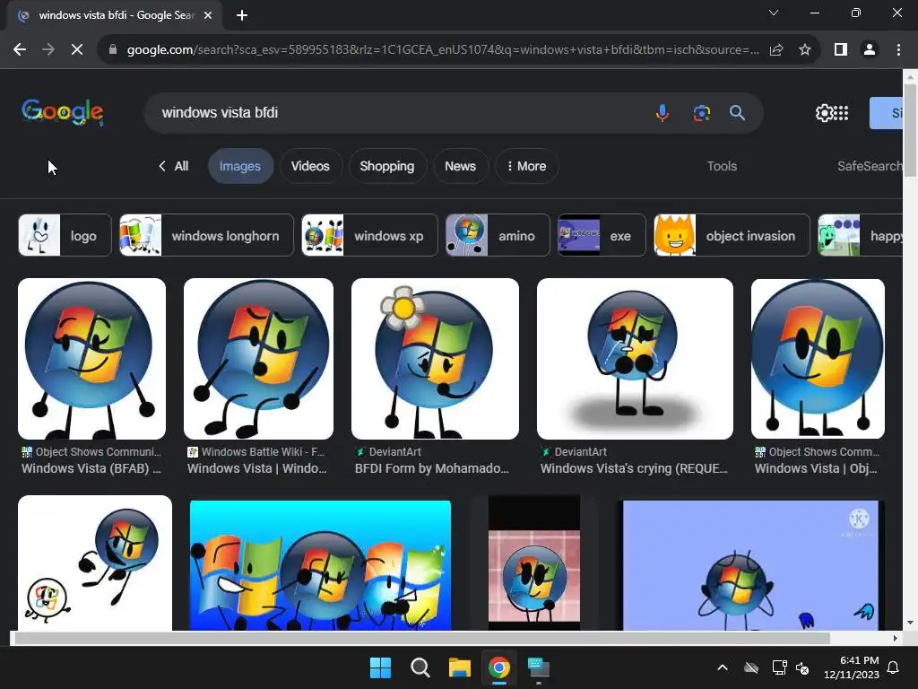Open Google quick settings gear
Viewport: 918px width, 689px height.
[824, 112]
